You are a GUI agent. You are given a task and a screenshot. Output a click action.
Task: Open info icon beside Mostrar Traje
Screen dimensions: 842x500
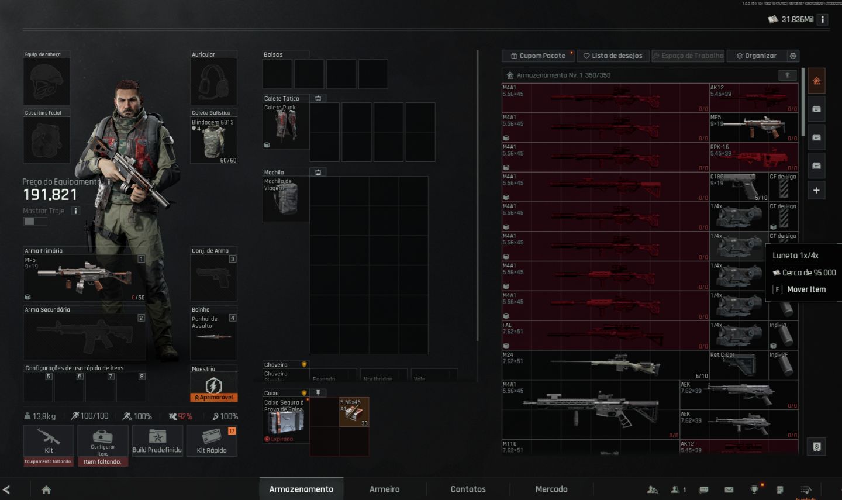[x=75, y=211]
